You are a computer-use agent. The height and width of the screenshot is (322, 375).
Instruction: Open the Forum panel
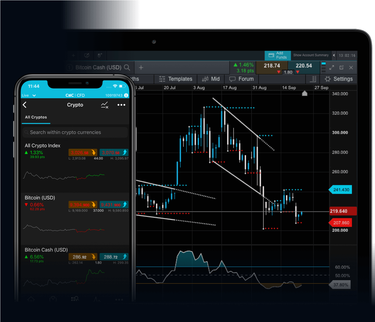241,79
